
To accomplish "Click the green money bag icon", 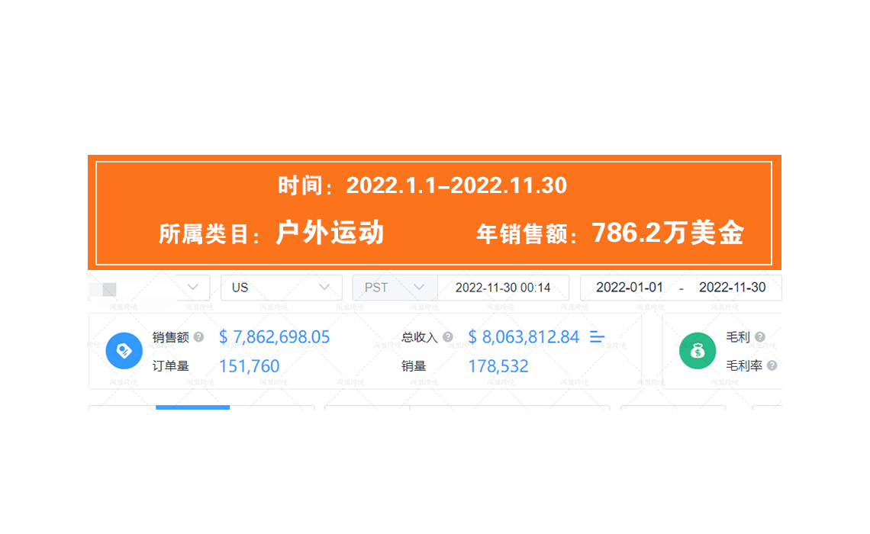I will point(698,350).
